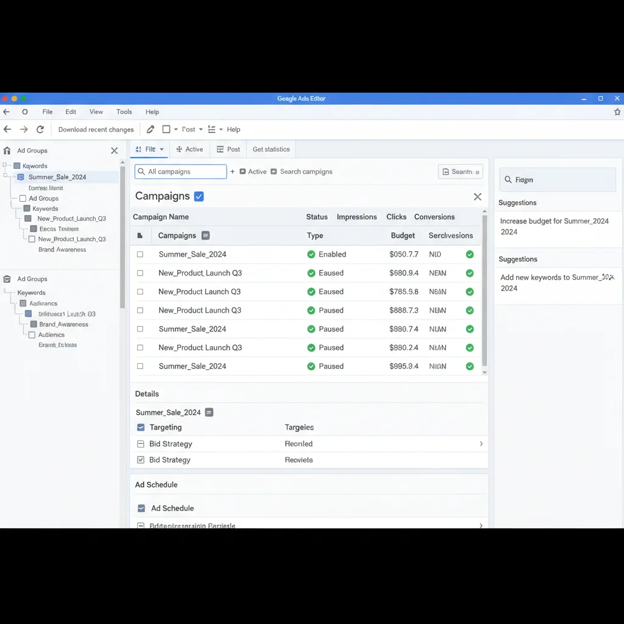Click the flag icon in the table header row
This screenshot has height=624, width=624.
pos(140,236)
